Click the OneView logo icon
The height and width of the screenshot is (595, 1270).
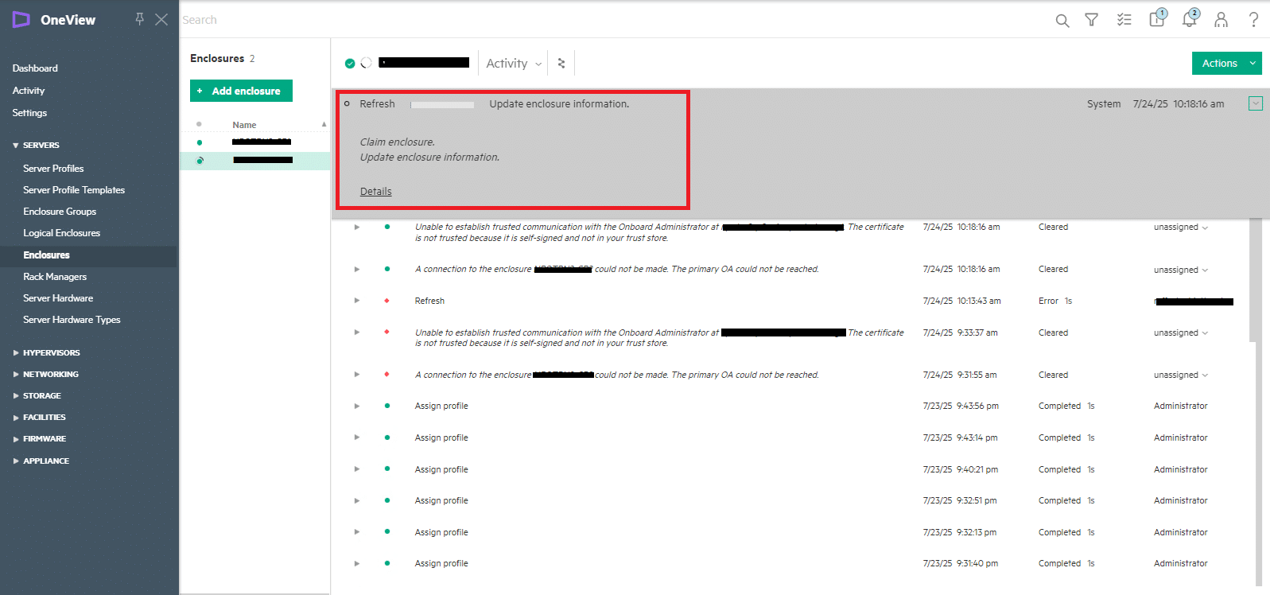(x=21, y=20)
